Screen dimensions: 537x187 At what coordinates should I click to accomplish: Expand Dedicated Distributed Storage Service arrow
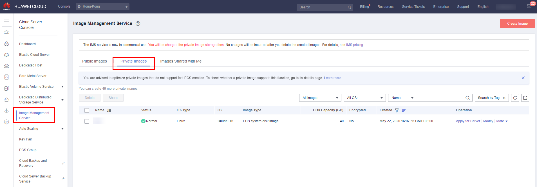click(62, 100)
